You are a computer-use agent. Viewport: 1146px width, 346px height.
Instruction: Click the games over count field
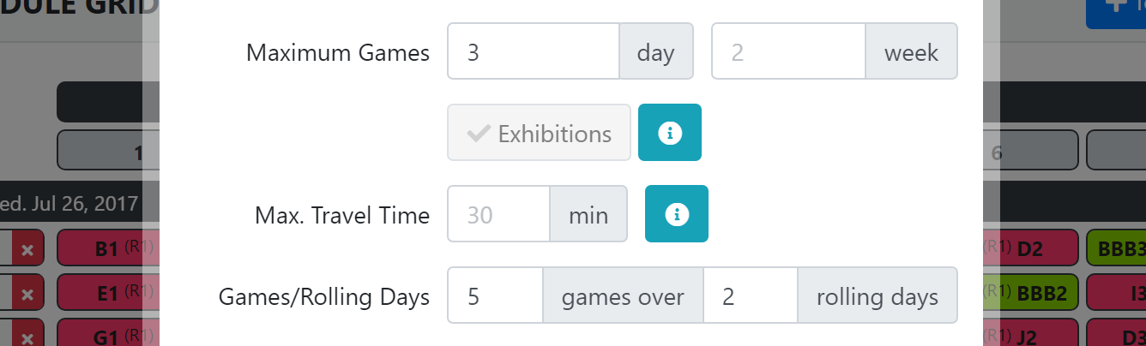pyautogui.click(x=494, y=296)
